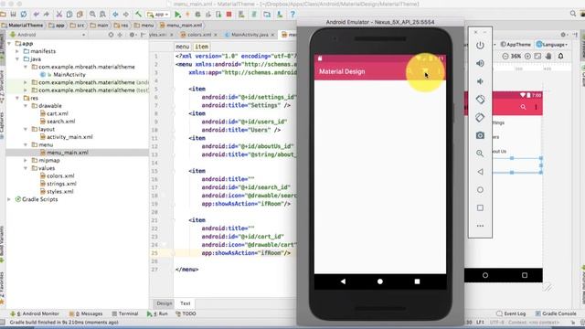Open activity_main.xml in project tree
Image resolution: width=585 pixels, height=329 pixels.
[x=69, y=137]
